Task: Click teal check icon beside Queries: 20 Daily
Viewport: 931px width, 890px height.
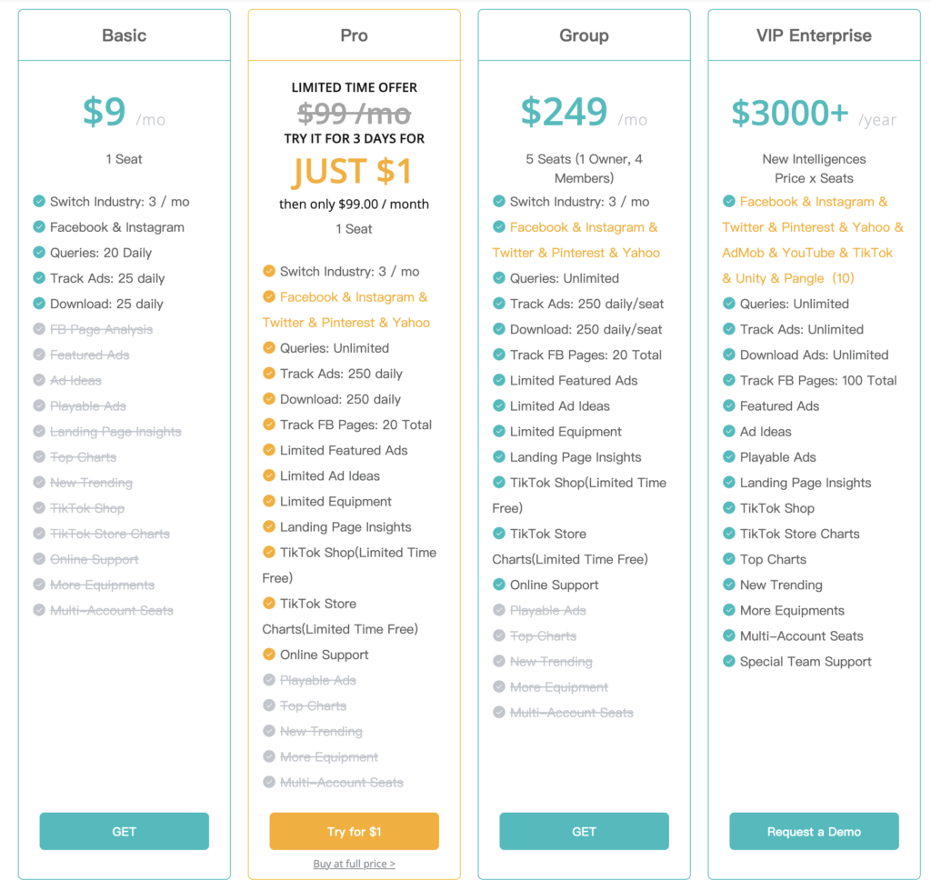Action: (x=39, y=253)
